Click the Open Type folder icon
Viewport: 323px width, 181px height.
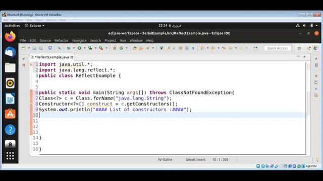point(135,48)
